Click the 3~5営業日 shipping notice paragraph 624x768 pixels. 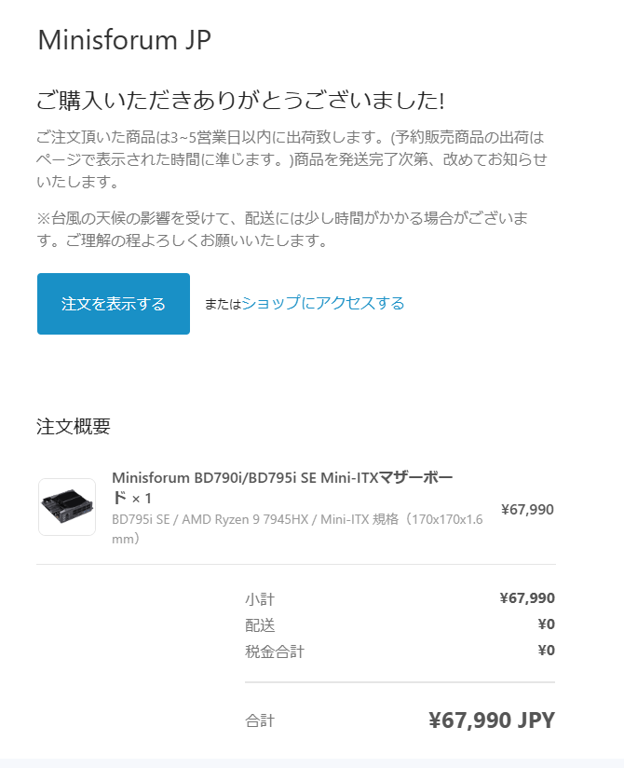pyautogui.click(x=292, y=159)
